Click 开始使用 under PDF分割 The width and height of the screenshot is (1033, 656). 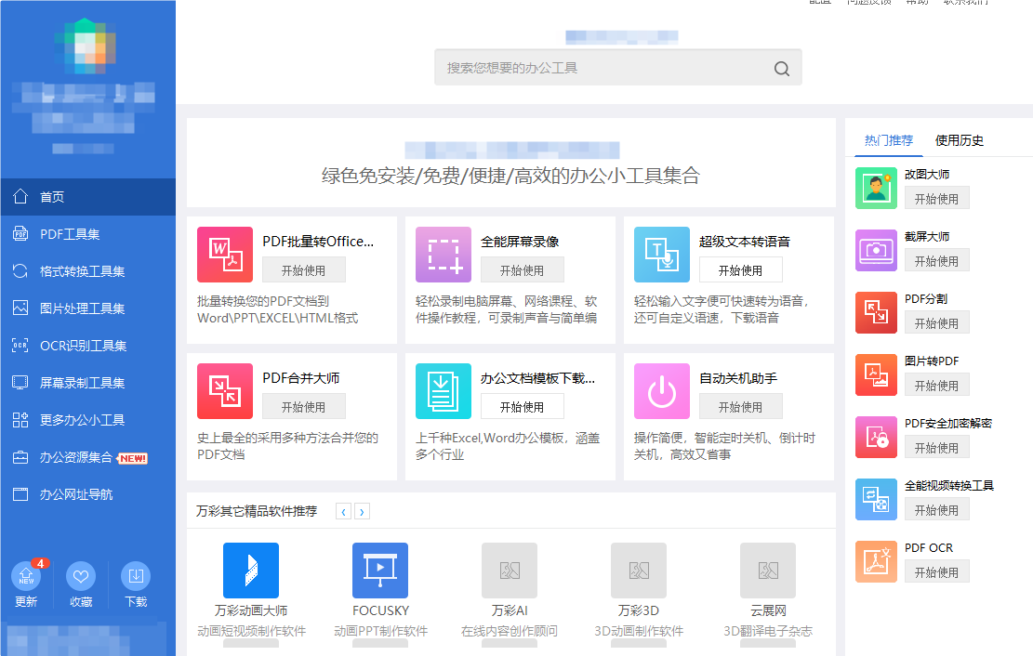pos(936,321)
